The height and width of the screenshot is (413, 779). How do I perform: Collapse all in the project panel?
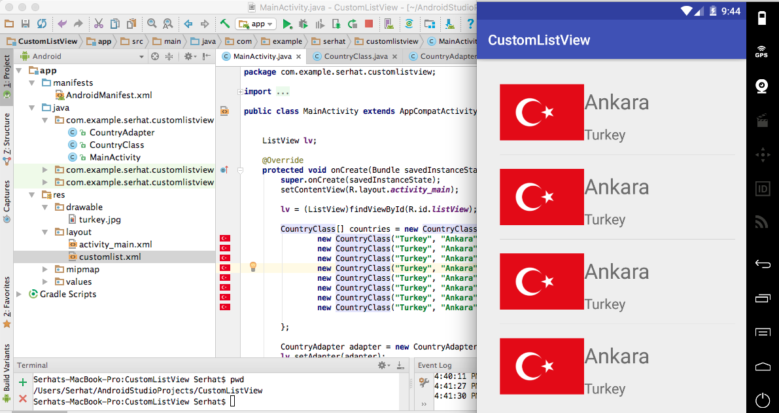pyautogui.click(x=169, y=56)
